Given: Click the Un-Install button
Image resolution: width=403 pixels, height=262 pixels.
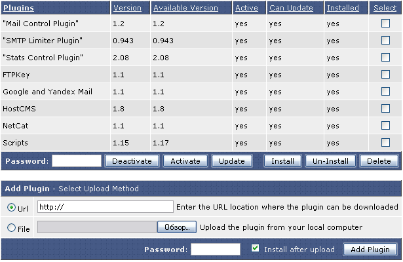Looking at the screenshot, I should pyautogui.click(x=331, y=160).
